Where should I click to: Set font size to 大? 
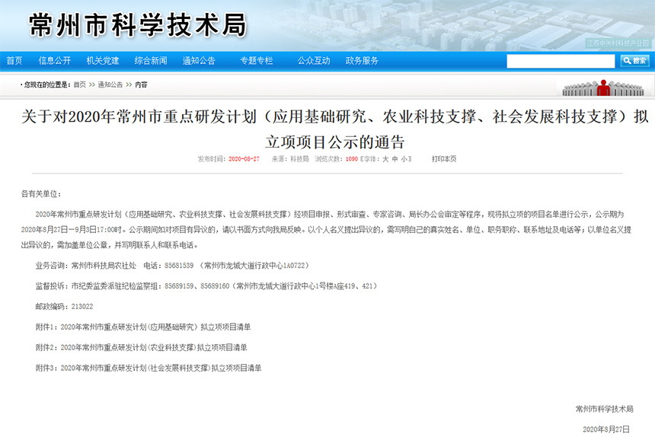point(385,159)
